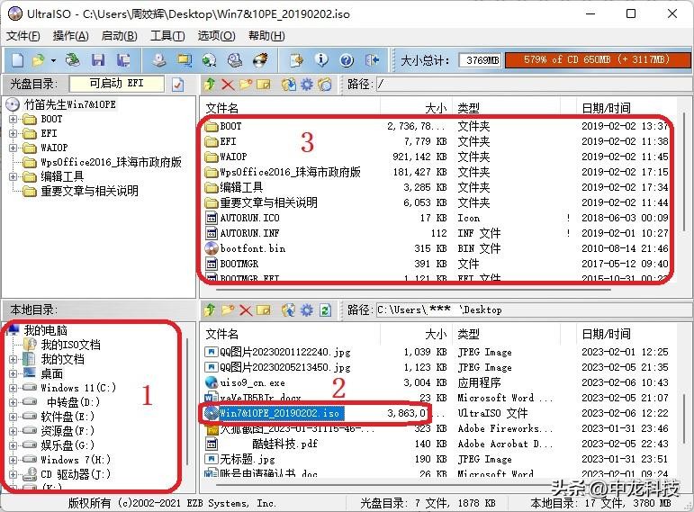694x512 pixels.
Task: Select 竹笛先生Win7&10PE disc root node
Action: coord(70,105)
